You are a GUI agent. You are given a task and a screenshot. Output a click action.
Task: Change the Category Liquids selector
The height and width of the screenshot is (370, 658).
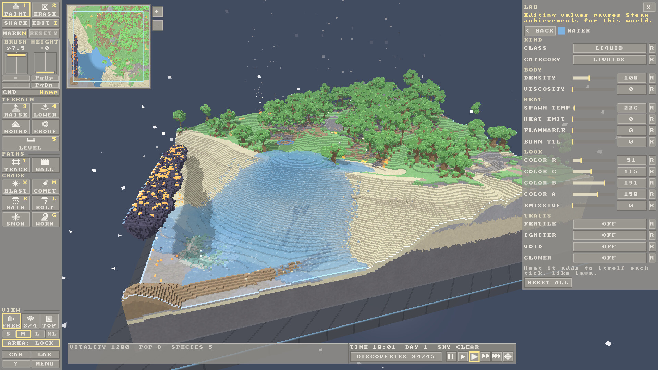(x=609, y=60)
